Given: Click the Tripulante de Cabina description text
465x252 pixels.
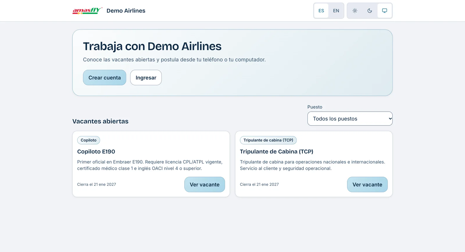Looking at the screenshot, I should tap(312, 165).
